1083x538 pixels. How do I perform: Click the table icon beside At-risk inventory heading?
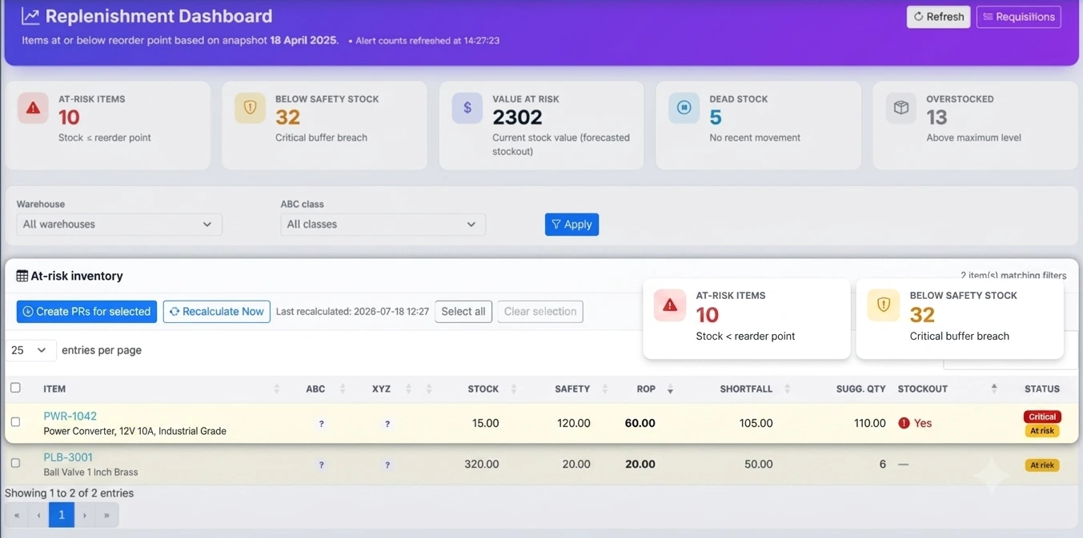pos(22,276)
